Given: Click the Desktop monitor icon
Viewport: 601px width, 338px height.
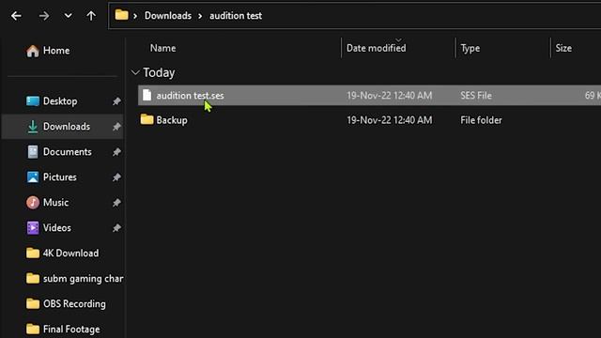Looking at the screenshot, I should point(33,101).
